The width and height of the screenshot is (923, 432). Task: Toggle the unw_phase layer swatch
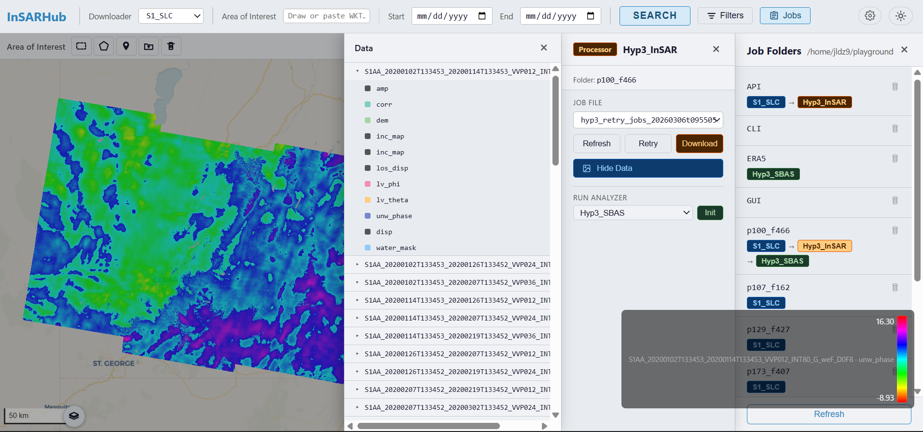(368, 216)
